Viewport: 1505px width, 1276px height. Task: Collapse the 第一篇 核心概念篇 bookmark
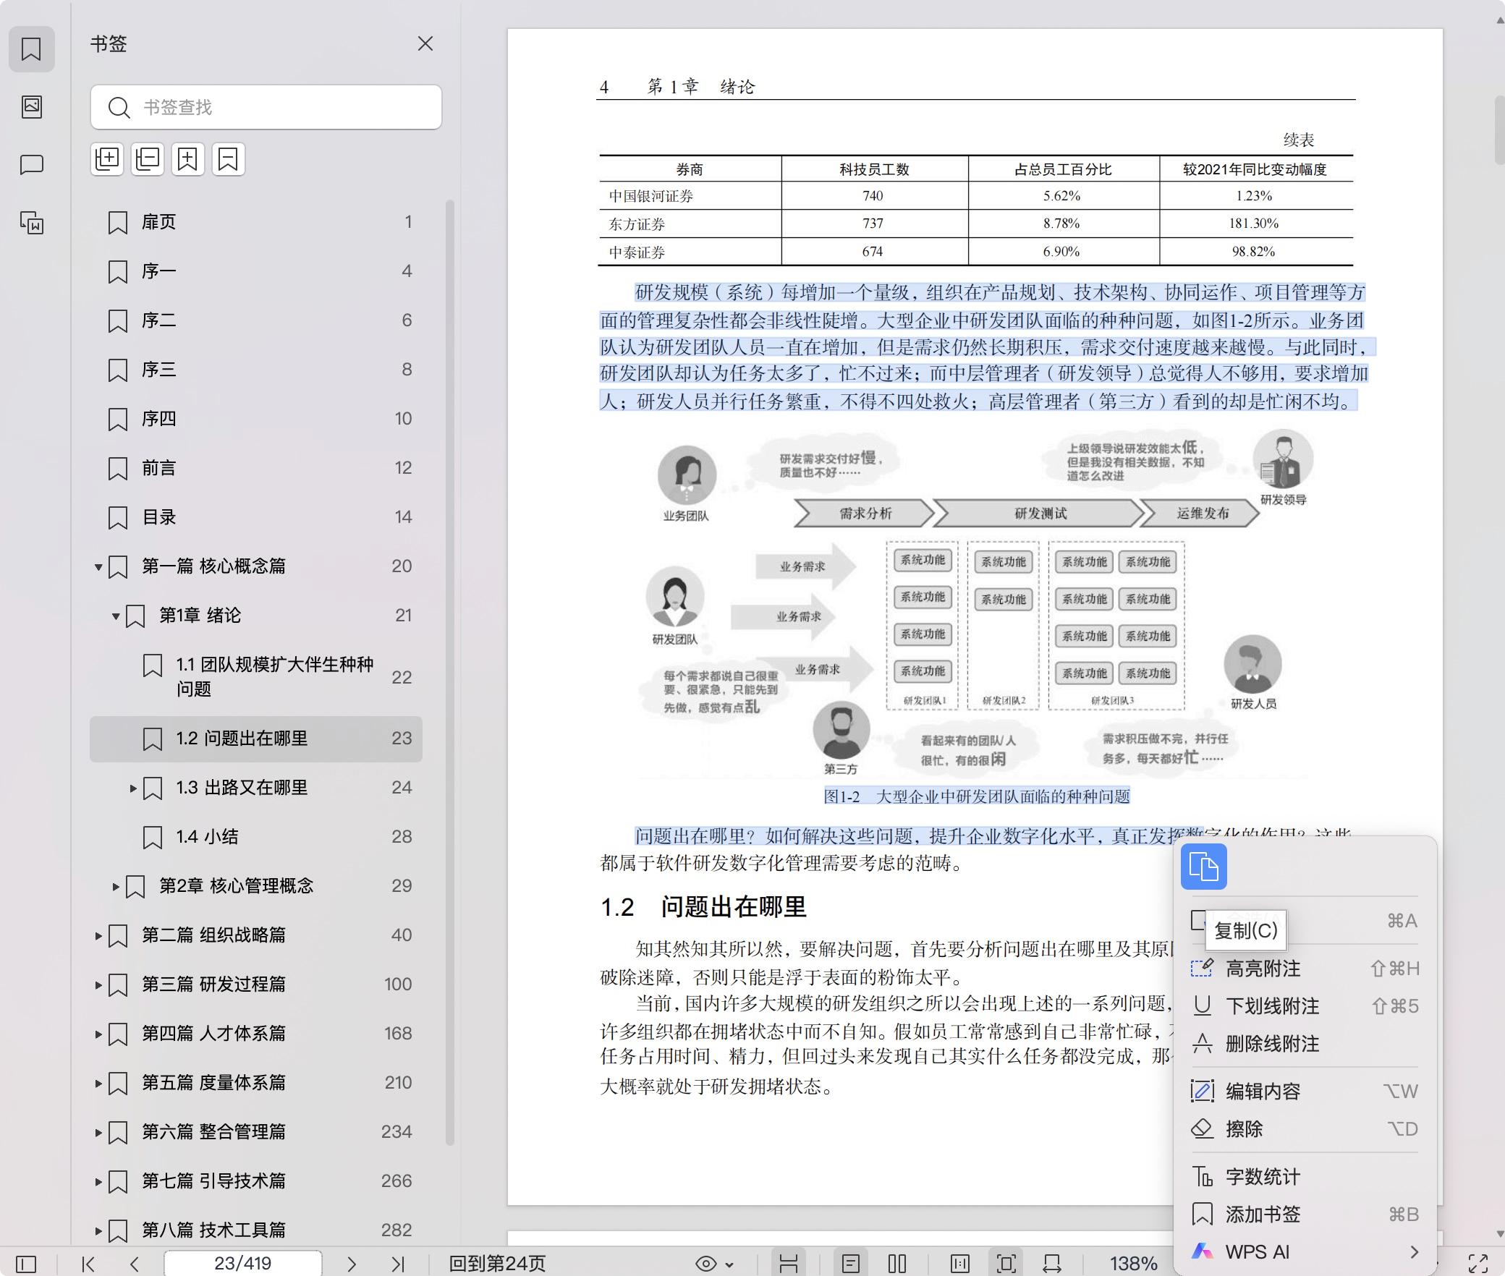pyautogui.click(x=98, y=566)
